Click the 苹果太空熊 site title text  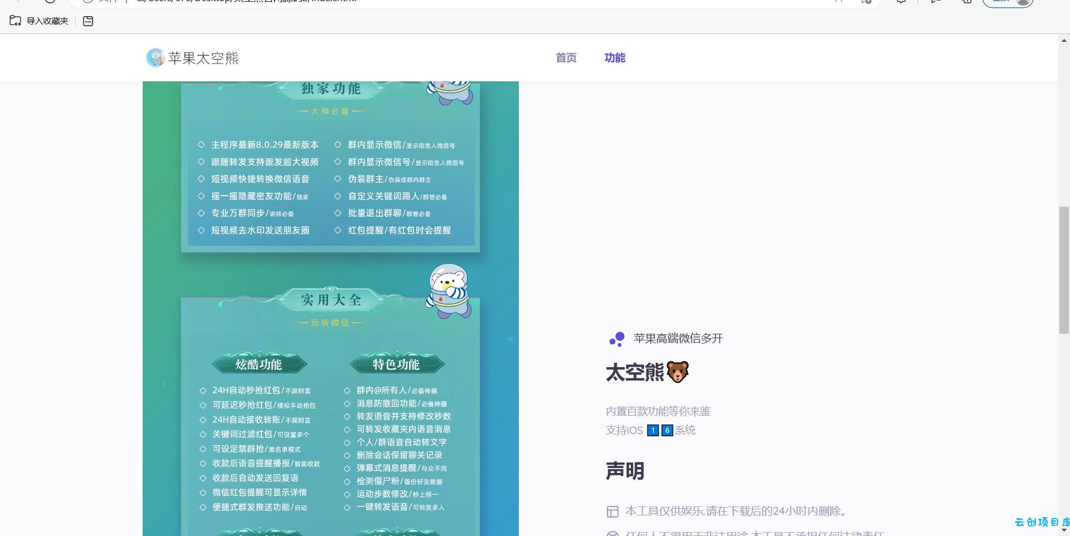(203, 58)
